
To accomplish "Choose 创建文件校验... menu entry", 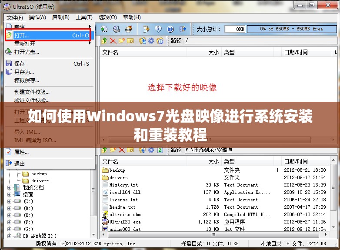I will 50,92.
